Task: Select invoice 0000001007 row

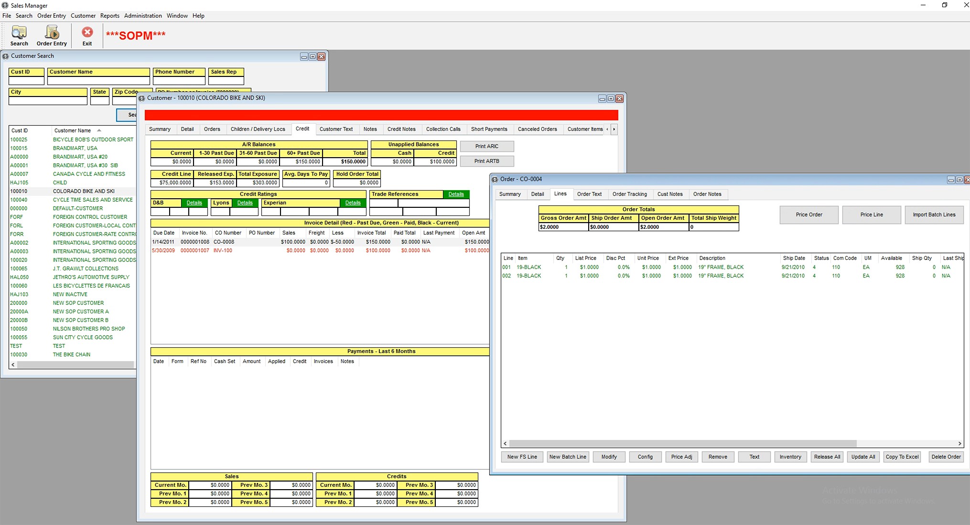Action: point(320,251)
